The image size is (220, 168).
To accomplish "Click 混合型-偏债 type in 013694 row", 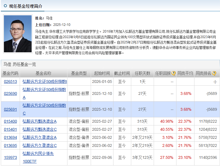I will (79, 137).
